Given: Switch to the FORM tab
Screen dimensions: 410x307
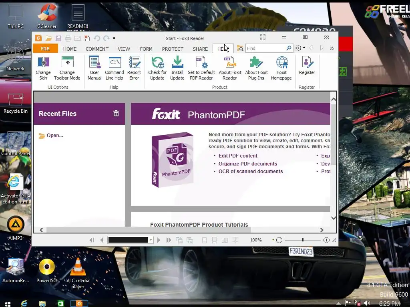Looking at the screenshot, I should [x=146, y=49].
